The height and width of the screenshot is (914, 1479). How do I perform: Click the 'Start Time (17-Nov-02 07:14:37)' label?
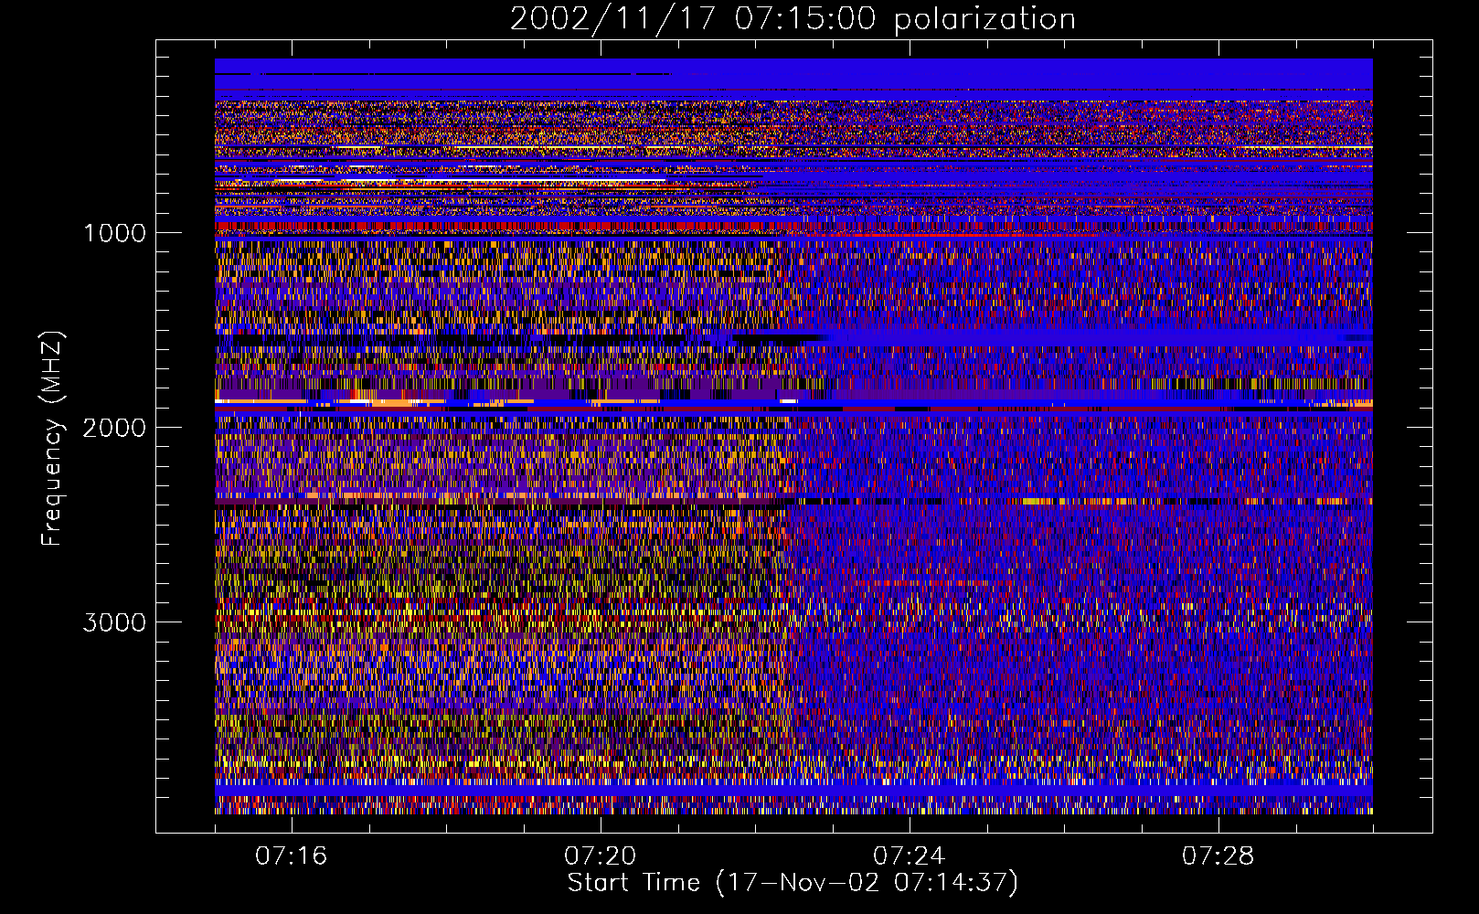click(793, 883)
